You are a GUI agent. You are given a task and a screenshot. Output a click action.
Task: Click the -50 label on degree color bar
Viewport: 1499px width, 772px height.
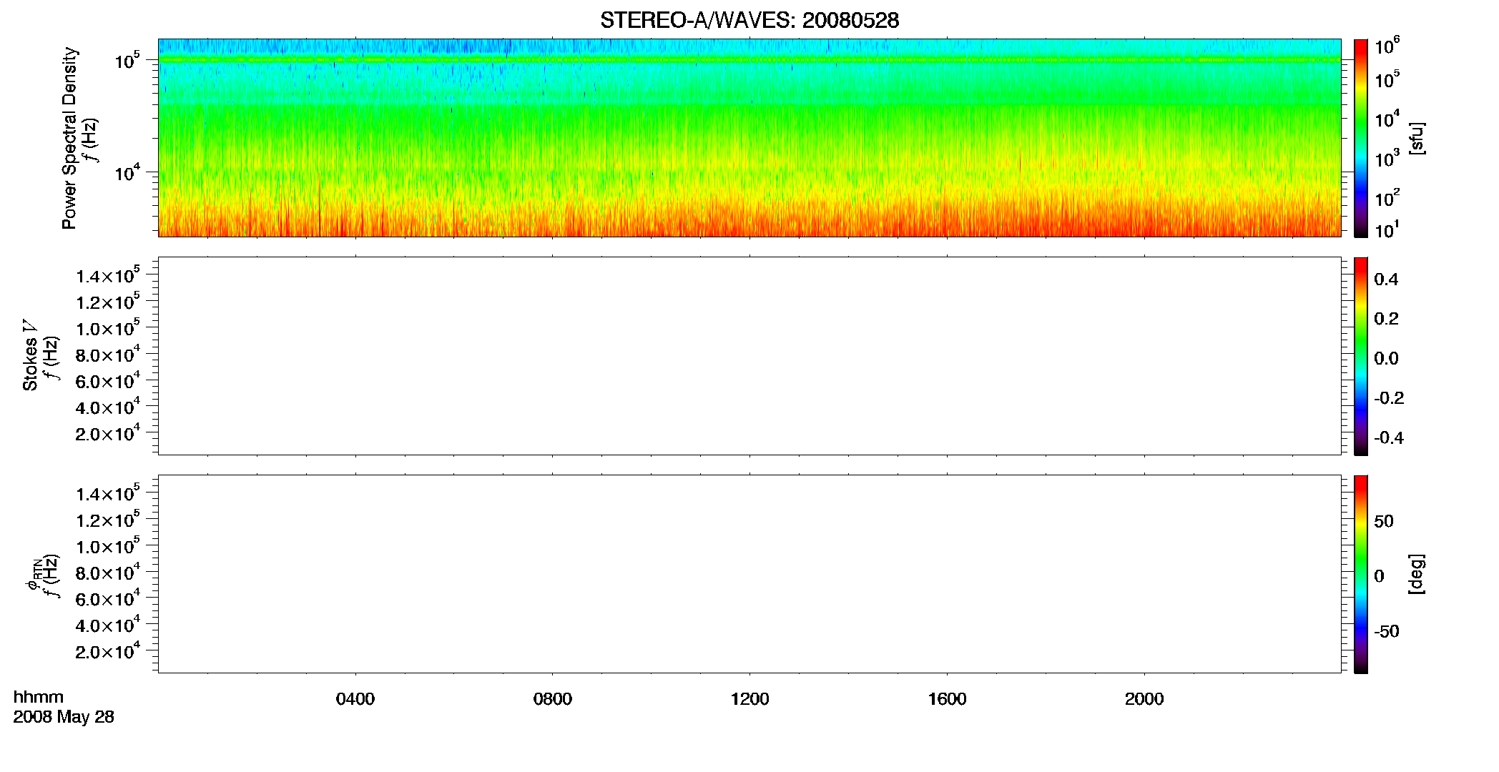1387,632
